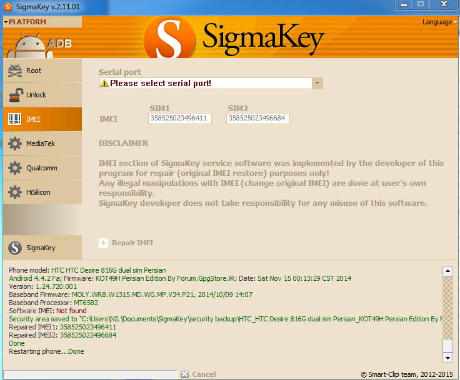This screenshot has height=380, width=460.
Task: Click the SigmaKey orange S logo
Action: pos(169,37)
